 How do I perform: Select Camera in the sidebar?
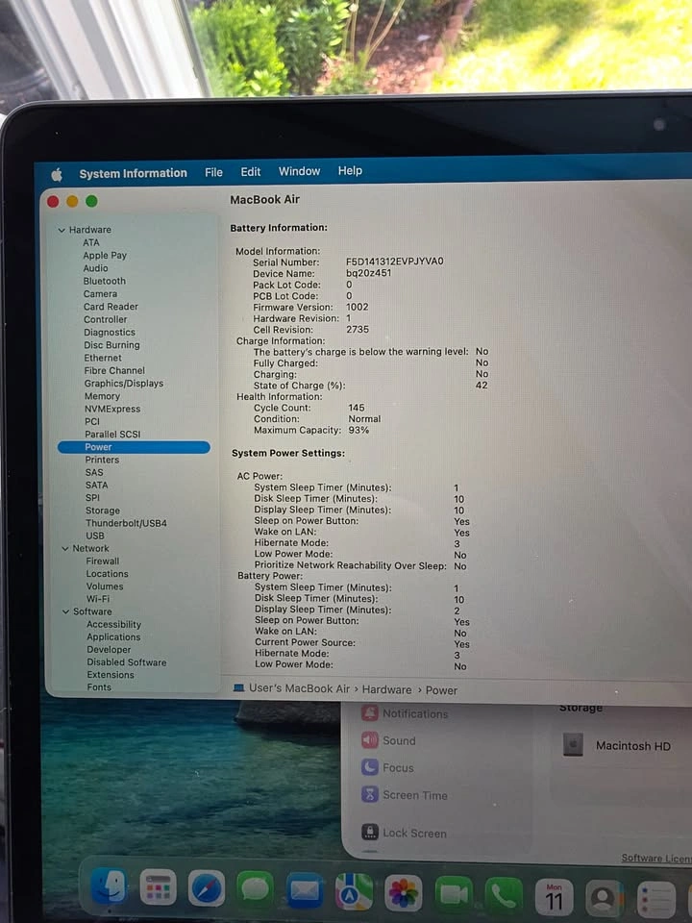click(100, 294)
